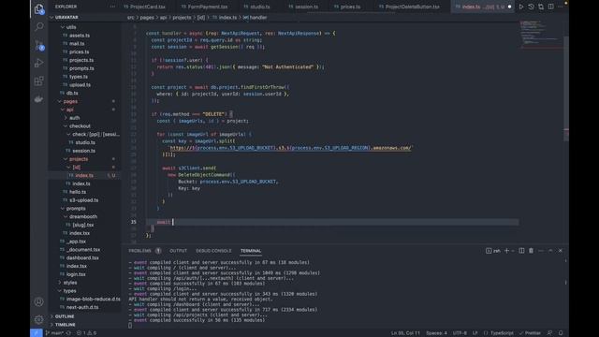Click the editor minimap preview
This screenshot has height=337, width=599.
540,35
